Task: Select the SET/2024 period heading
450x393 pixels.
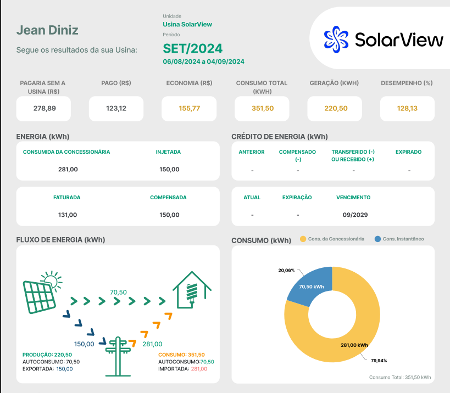Action: (x=192, y=48)
